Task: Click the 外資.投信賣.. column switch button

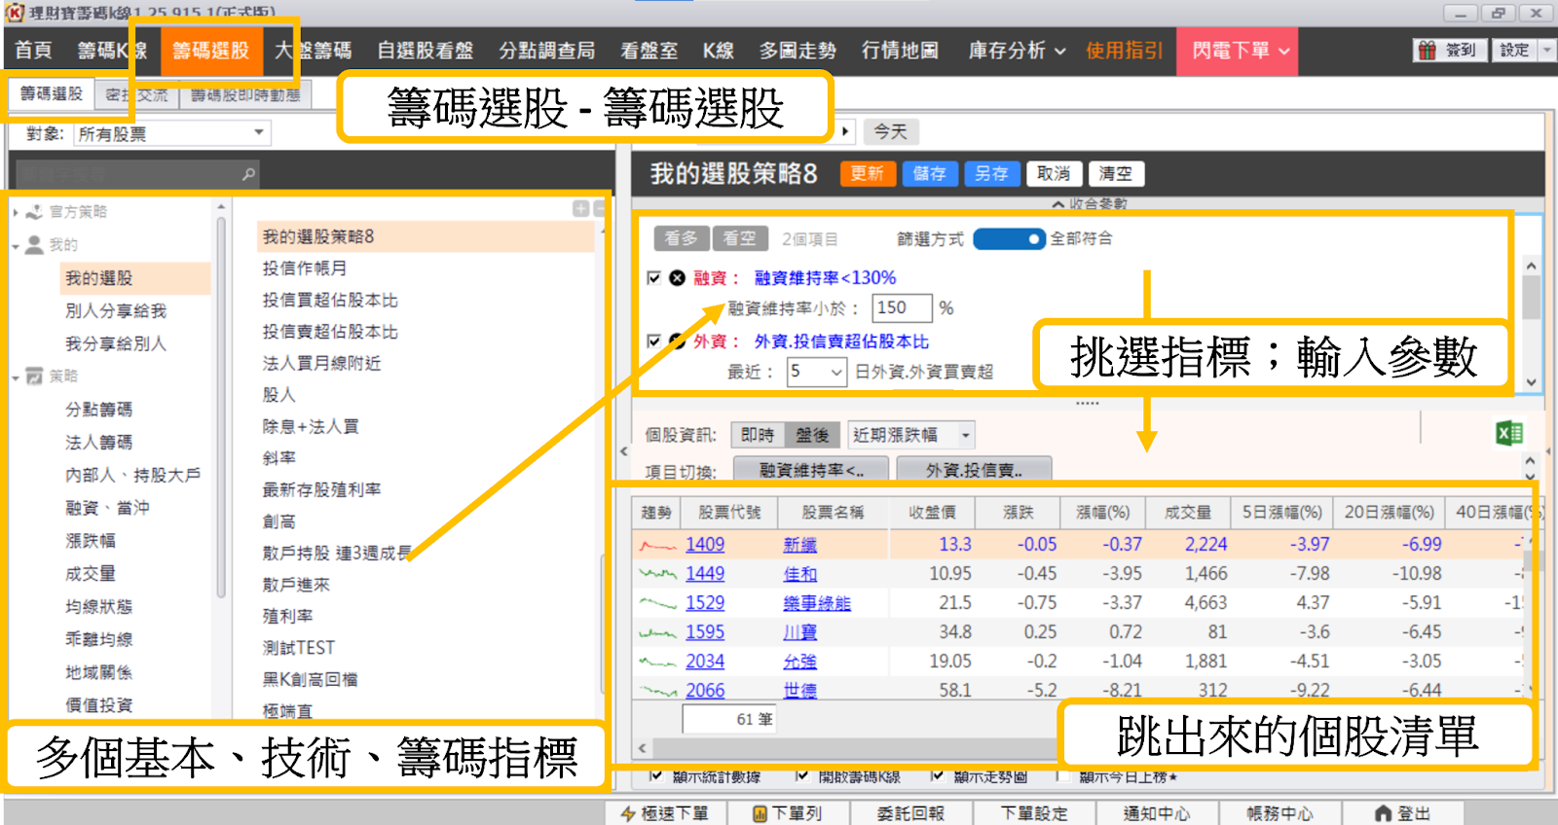Action: coord(974,470)
